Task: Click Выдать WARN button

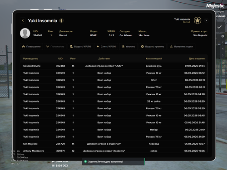Action: pos(80,47)
